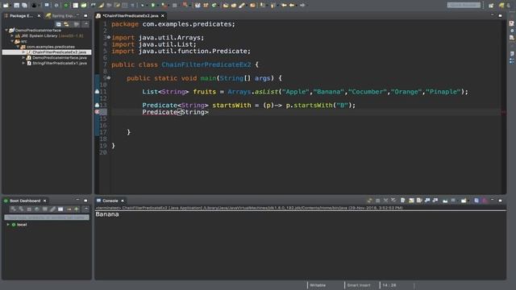Click the New Java Package toolbar icon
The image size is (516, 290).
[206, 5]
